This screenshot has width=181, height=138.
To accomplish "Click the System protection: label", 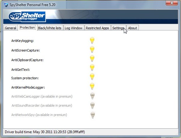I will (25, 78).
